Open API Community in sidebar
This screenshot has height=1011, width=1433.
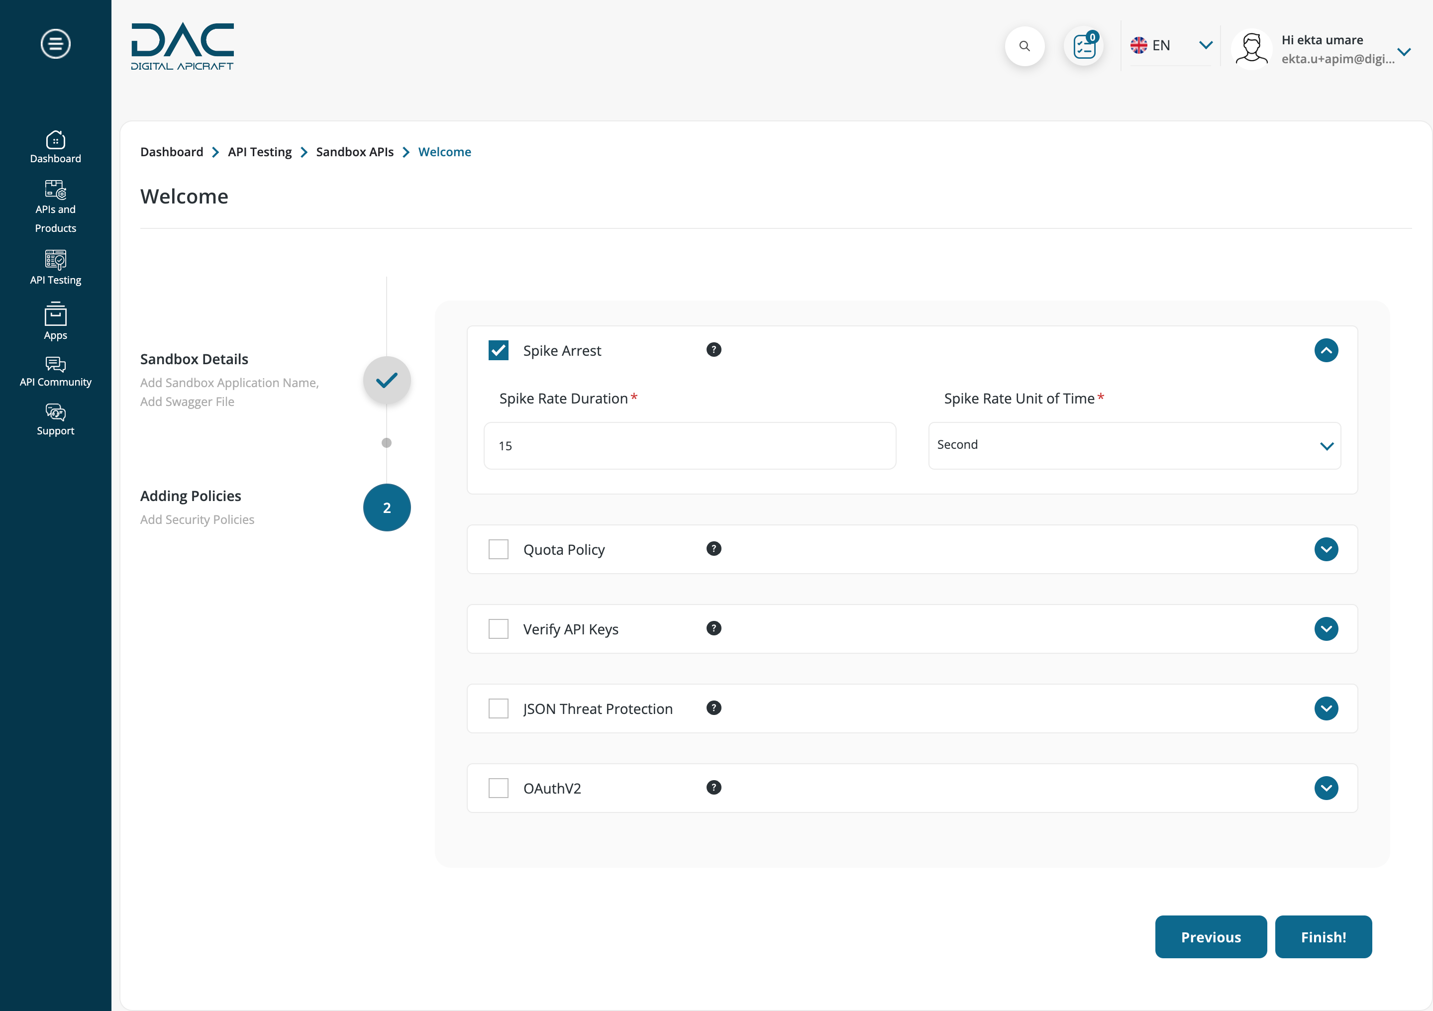coord(56,372)
